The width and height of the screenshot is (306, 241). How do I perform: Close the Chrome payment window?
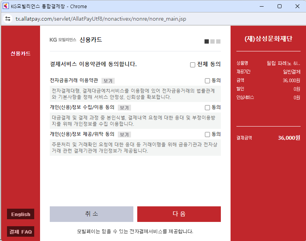297,7
